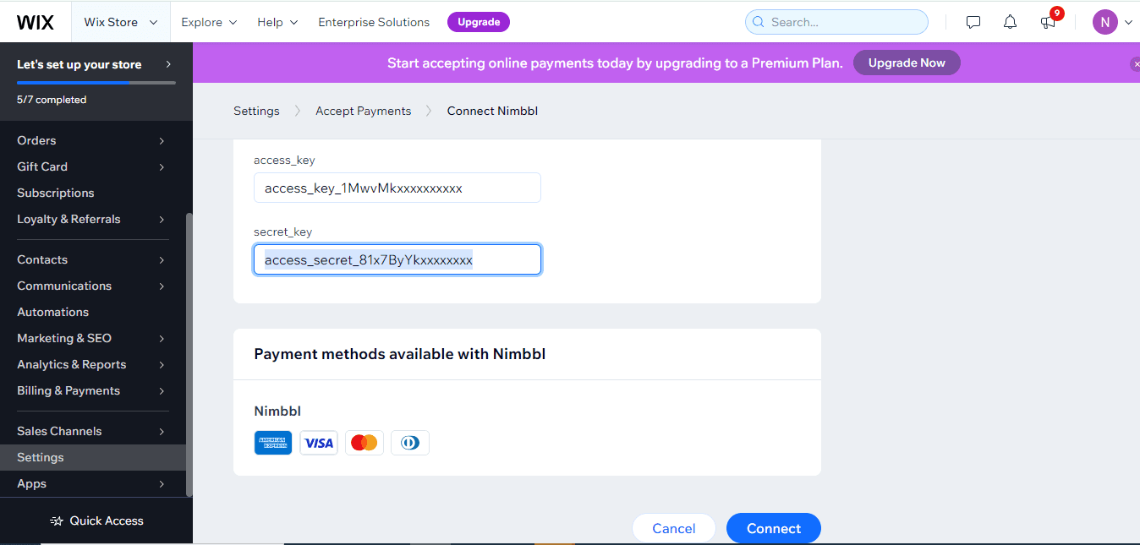Click the sidebar scrollbar

coord(189,353)
